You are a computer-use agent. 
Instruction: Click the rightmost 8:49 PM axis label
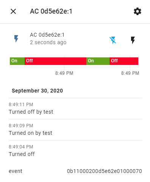click(x=130, y=73)
